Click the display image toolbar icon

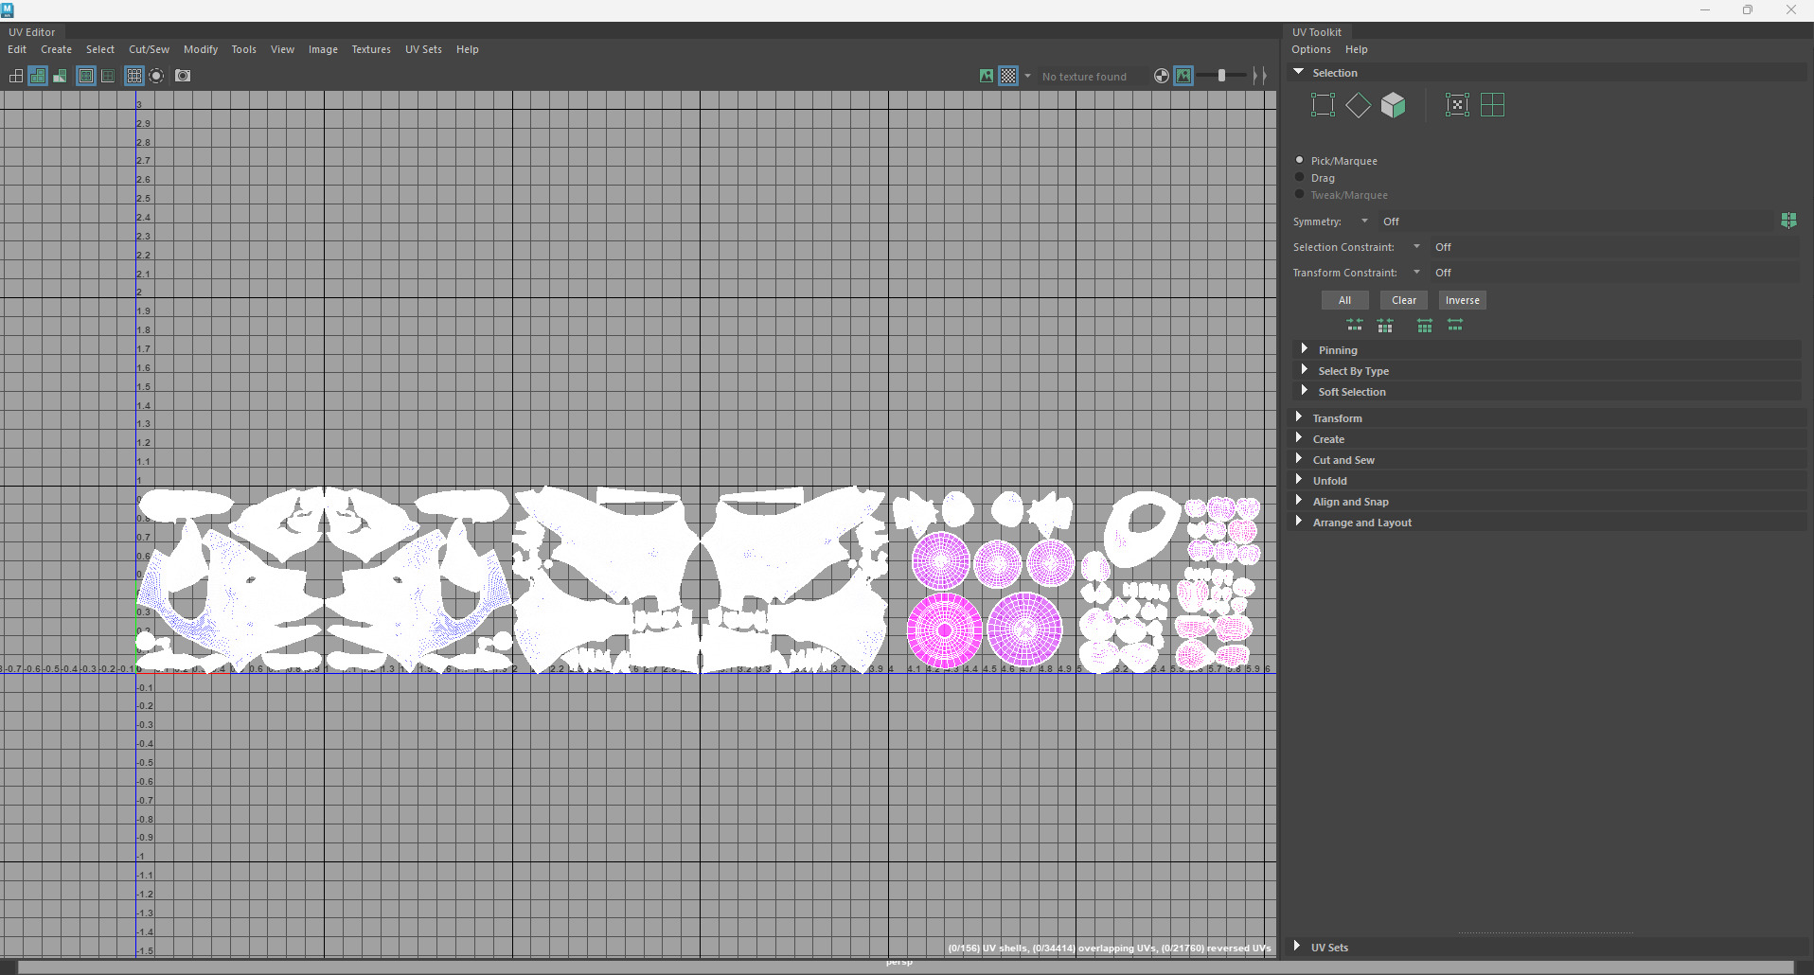click(x=987, y=76)
